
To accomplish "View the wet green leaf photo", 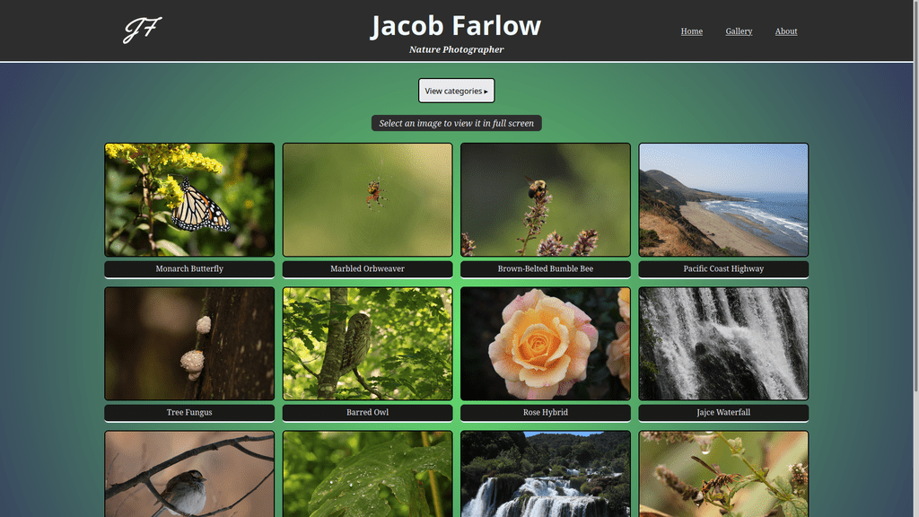I will pos(367,474).
